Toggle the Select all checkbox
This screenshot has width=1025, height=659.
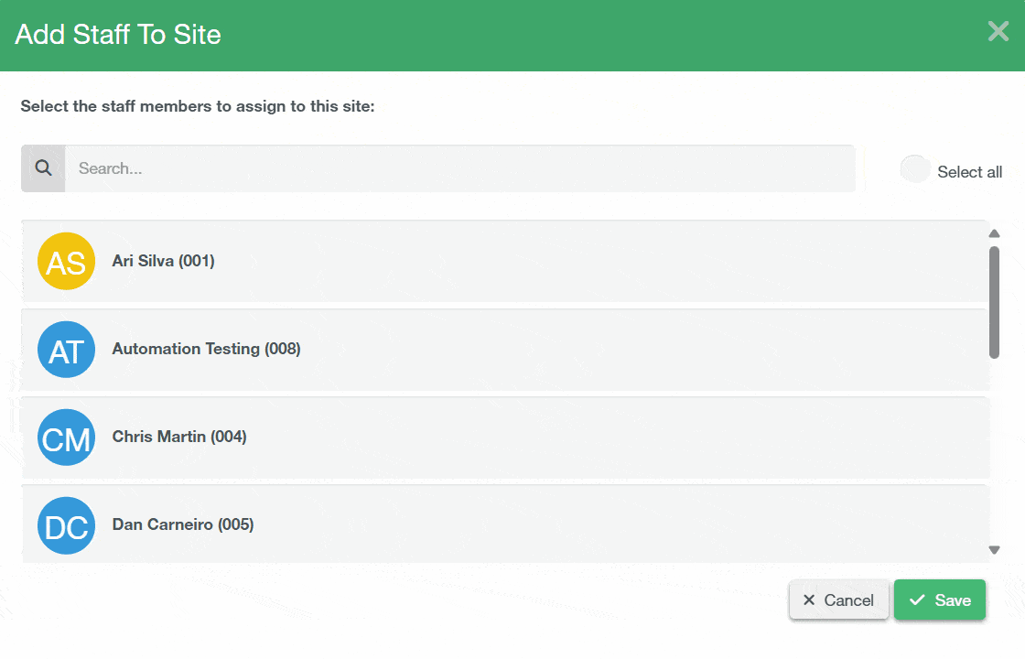point(914,169)
